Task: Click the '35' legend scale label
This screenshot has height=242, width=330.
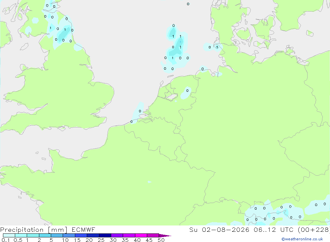Action: (125, 240)
